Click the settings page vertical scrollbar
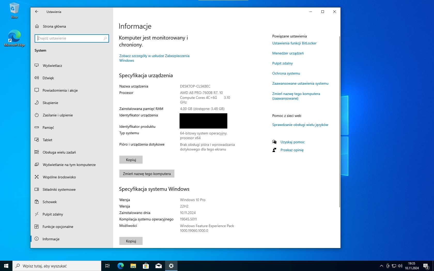Viewport: 434px width, 271px height. coord(339,121)
